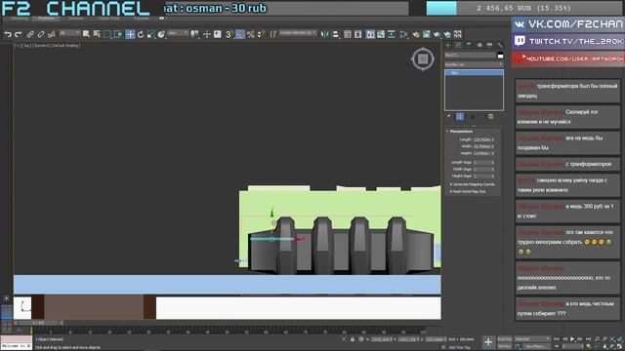The image size is (625, 351).
Task: Switch to the Motion command panel tab
Action: click(479, 46)
